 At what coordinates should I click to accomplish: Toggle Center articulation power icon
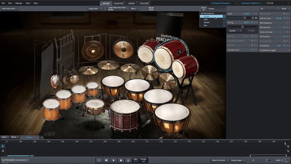click(224, 16)
